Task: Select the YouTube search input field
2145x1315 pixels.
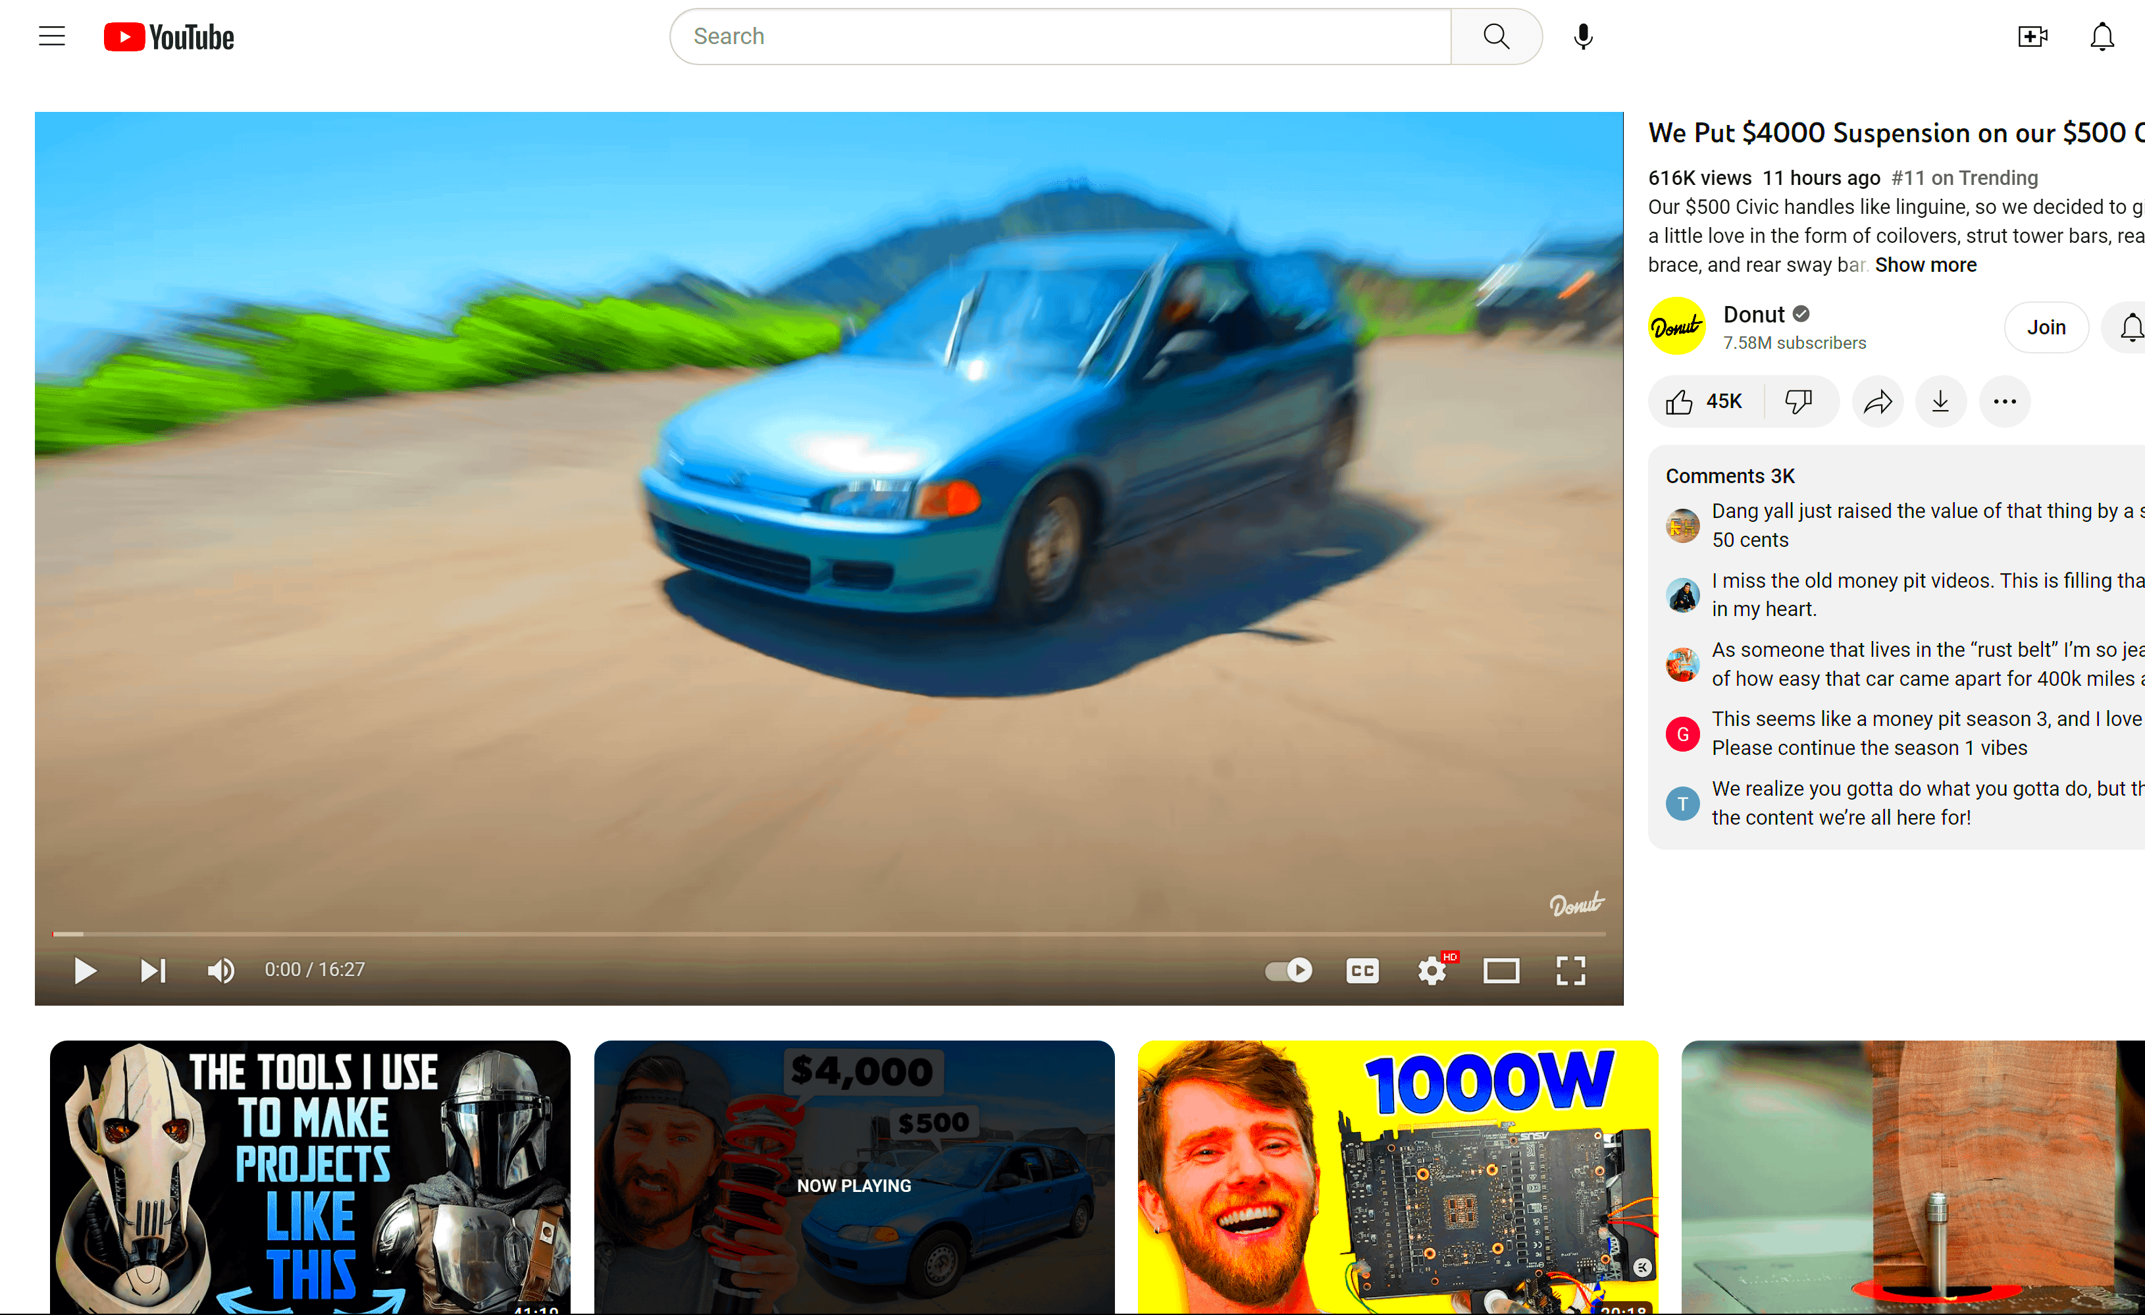Action: 1062,36
